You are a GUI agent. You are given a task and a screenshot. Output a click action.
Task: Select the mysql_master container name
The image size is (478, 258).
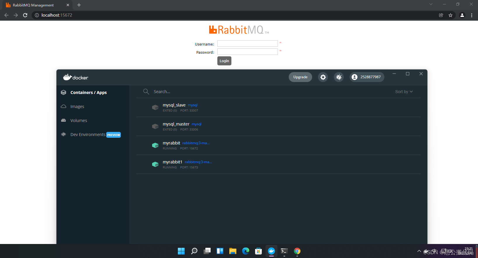pos(176,124)
